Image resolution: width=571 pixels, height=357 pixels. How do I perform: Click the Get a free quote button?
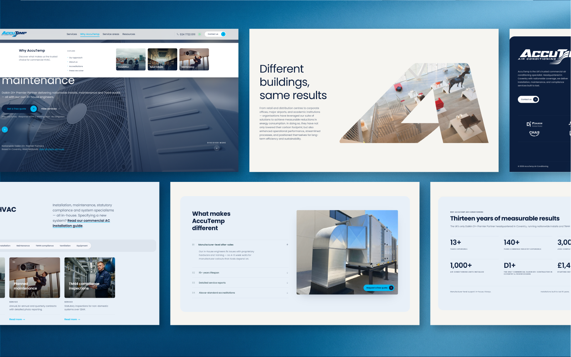tap(19, 109)
